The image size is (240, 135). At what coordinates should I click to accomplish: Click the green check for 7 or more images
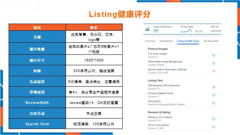pos(214,55)
